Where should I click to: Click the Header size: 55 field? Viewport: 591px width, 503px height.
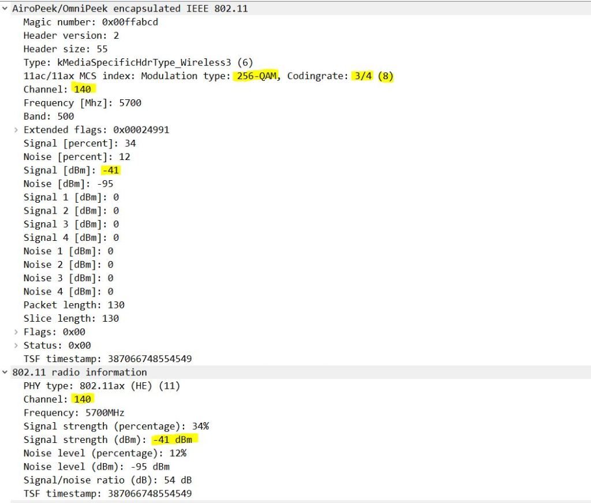65,49
